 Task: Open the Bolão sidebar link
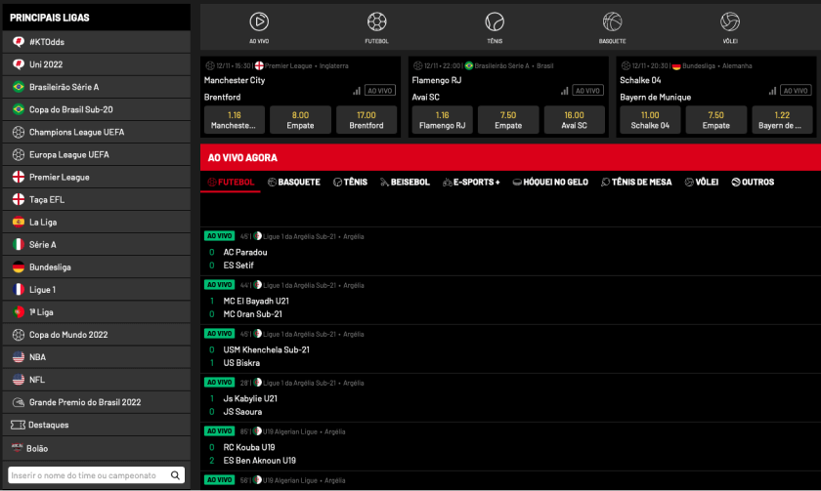pyautogui.click(x=97, y=448)
